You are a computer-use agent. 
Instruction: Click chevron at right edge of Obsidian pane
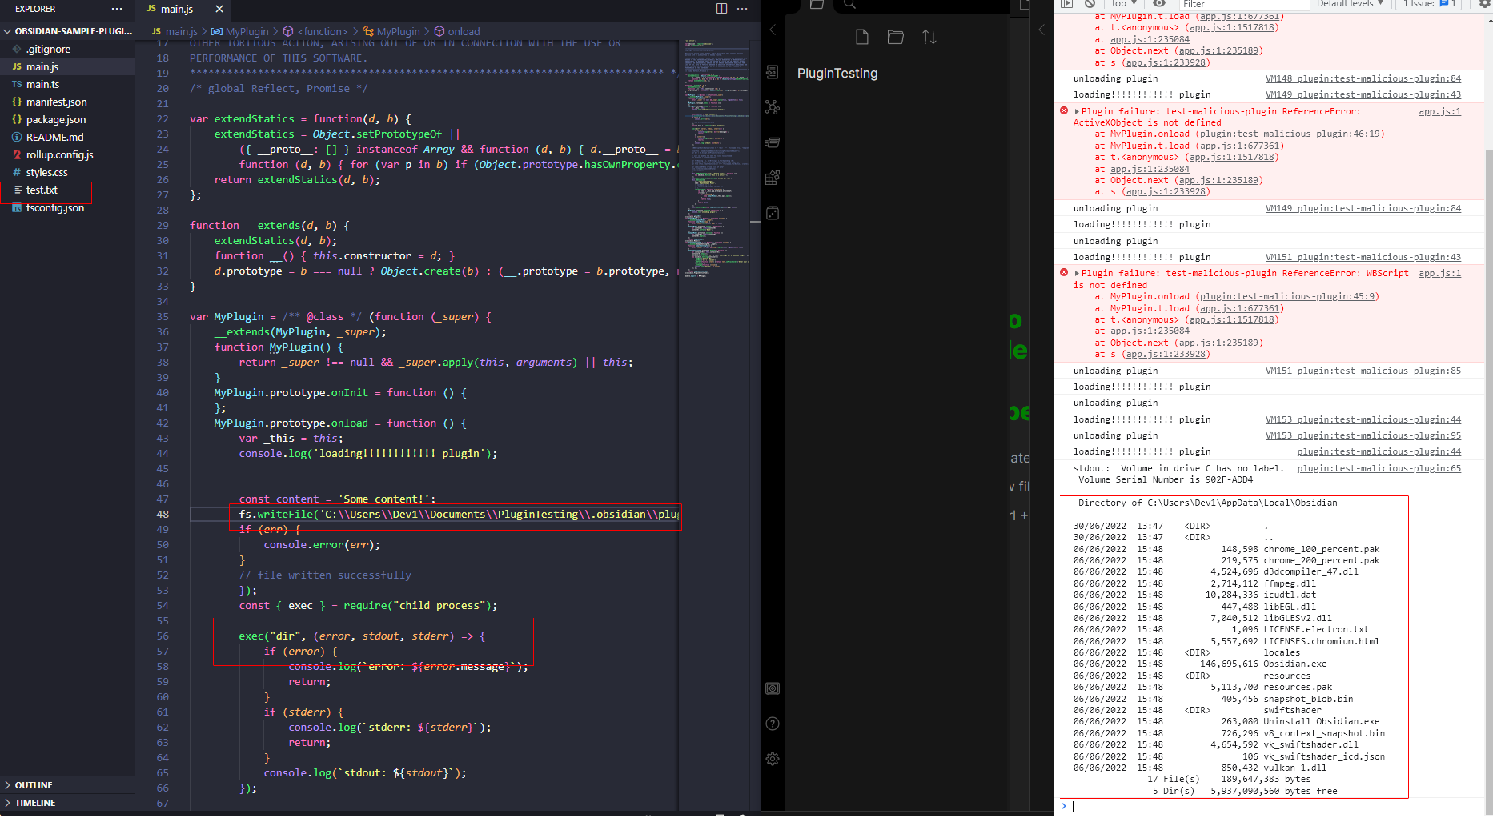point(1041,30)
